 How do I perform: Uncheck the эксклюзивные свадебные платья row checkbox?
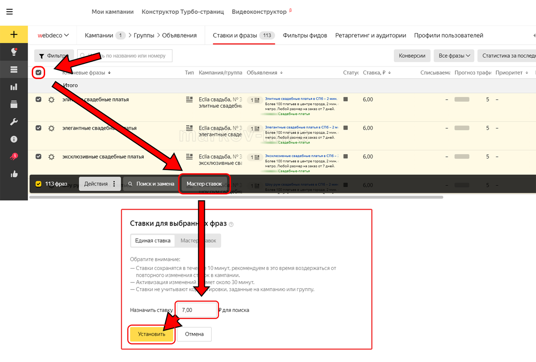tap(38, 156)
